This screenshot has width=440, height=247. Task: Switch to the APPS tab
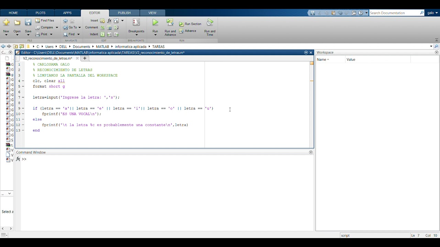(67, 13)
